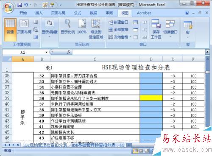Save Workspace (保存工作区)
This screenshot has height=156, width=212.
(156, 29)
